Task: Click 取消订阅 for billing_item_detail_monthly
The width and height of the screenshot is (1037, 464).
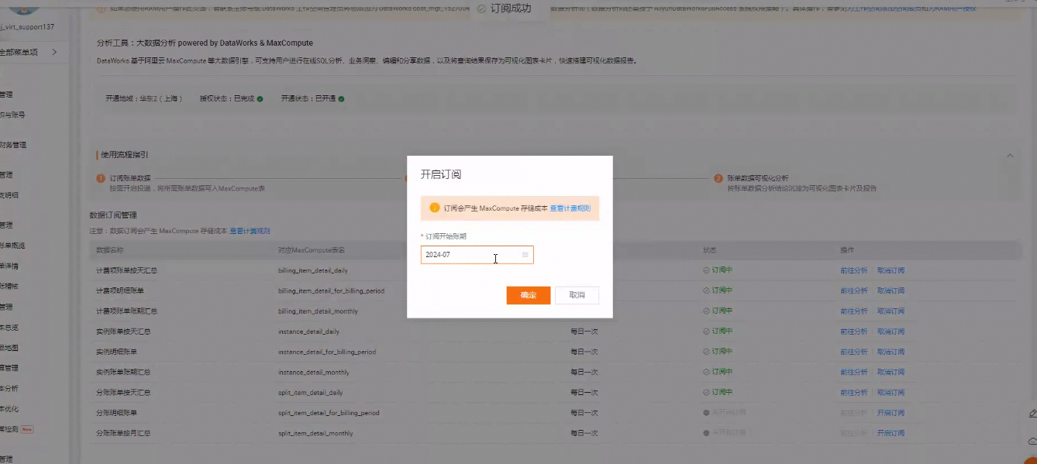Action: click(x=891, y=311)
